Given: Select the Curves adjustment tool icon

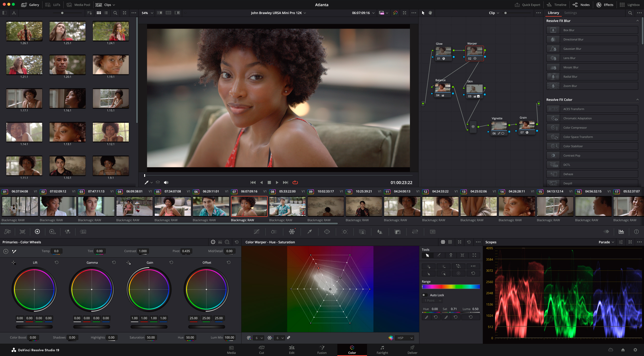Looking at the screenshot, I should pos(257,231).
